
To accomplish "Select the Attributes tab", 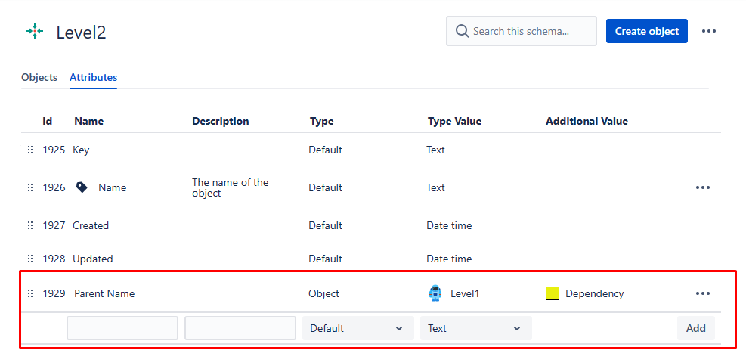I will point(93,78).
